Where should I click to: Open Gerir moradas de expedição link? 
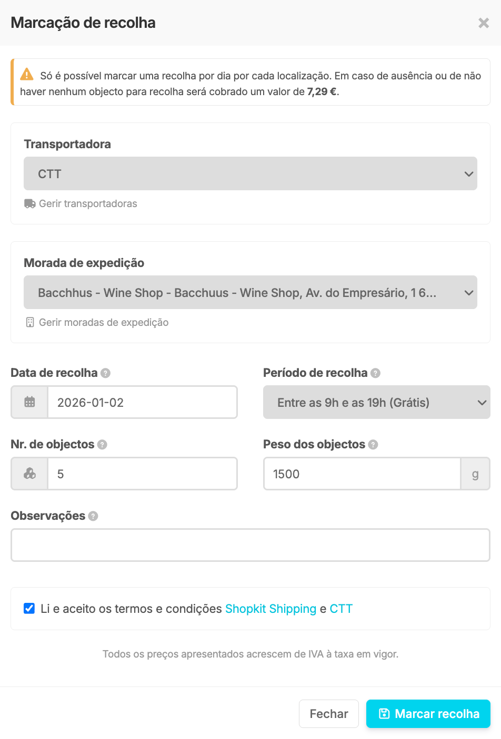coord(103,323)
